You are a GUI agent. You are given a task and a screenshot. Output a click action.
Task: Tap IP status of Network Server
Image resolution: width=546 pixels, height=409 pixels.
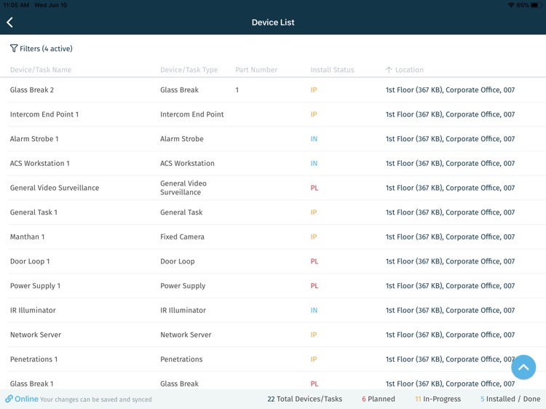[314, 335]
